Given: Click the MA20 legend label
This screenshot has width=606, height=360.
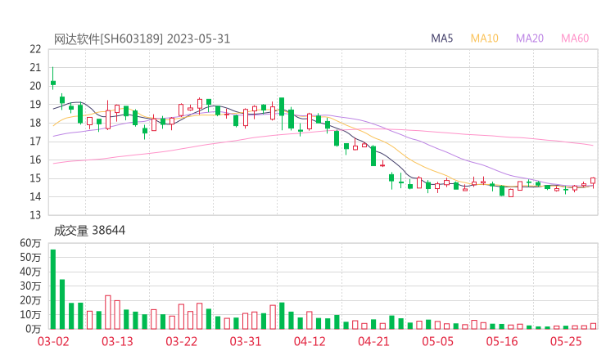Looking at the screenshot, I should point(530,38).
